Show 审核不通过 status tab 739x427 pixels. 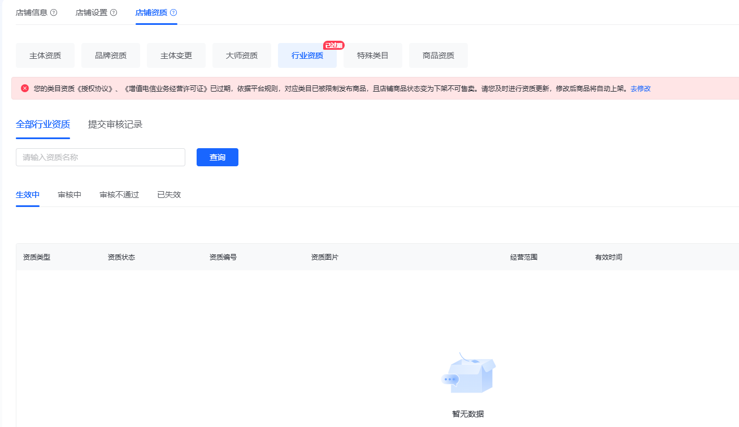point(119,195)
